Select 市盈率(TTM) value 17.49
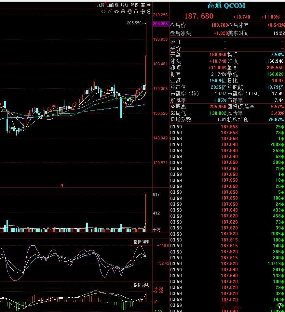The image size is (285, 312). pos(278,94)
